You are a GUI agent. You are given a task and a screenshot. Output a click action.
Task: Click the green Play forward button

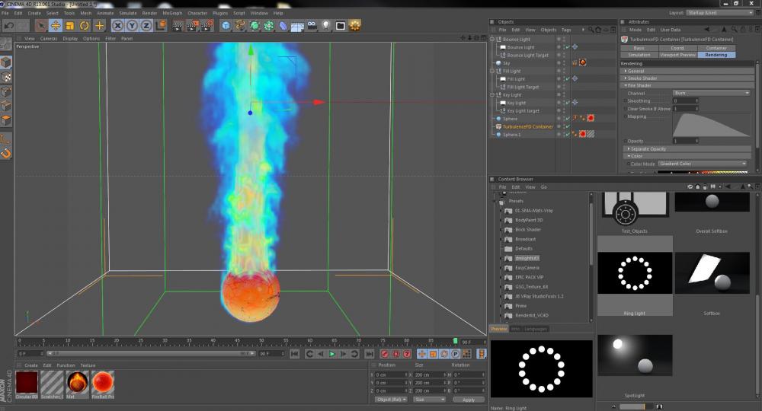tap(332, 354)
